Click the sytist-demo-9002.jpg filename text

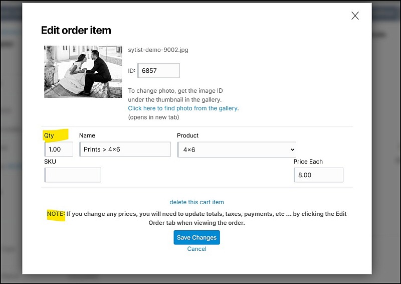point(158,50)
